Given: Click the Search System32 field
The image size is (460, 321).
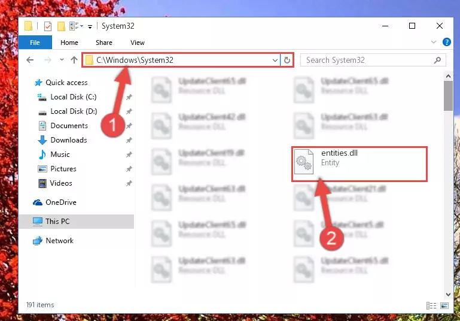Looking at the screenshot, I should tap(373, 60).
